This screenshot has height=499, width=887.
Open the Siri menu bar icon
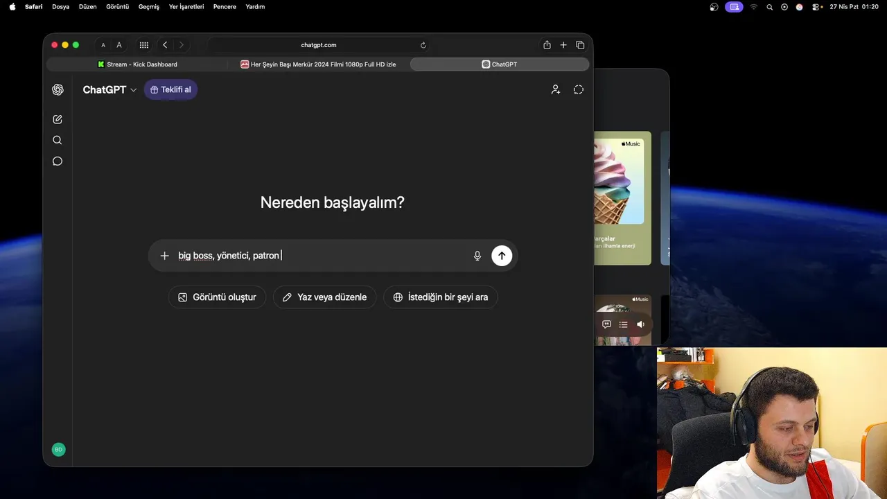pyautogui.click(x=799, y=7)
